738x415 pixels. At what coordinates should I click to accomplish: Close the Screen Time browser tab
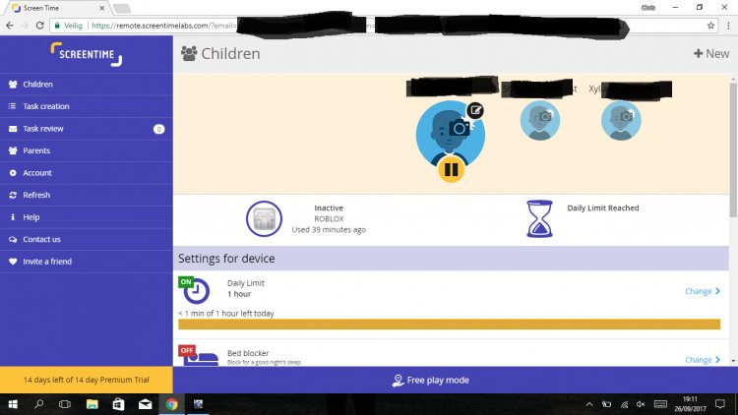[x=101, y=8]
